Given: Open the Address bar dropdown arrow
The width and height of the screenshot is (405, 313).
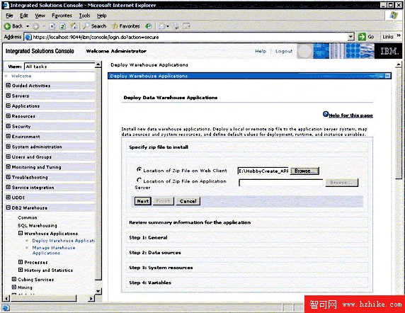Looking at the screenshot, I should tap(350, 37).
